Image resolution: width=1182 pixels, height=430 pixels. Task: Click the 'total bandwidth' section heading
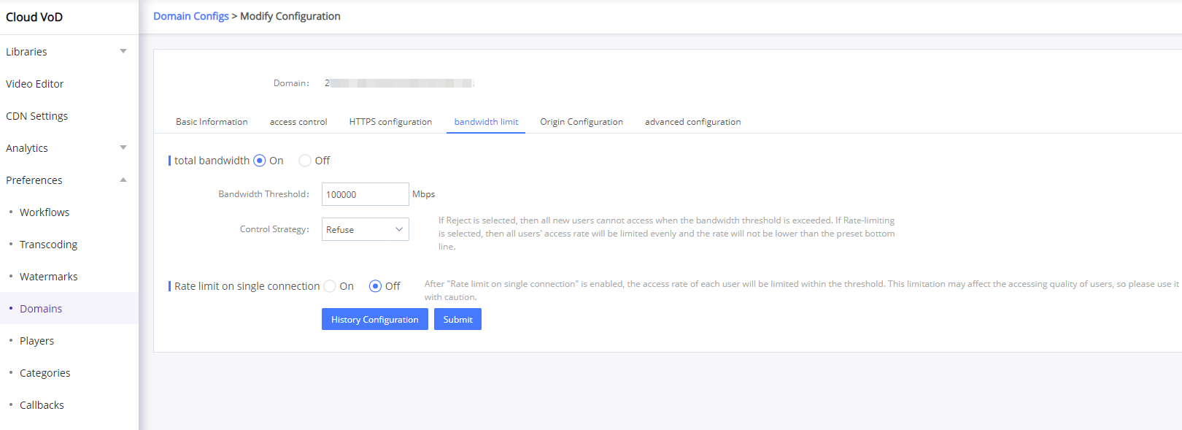click(212, 161)
